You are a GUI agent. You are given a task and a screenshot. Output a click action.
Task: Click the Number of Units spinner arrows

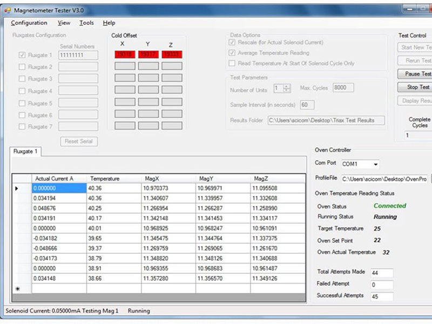[x=287, y=89]
